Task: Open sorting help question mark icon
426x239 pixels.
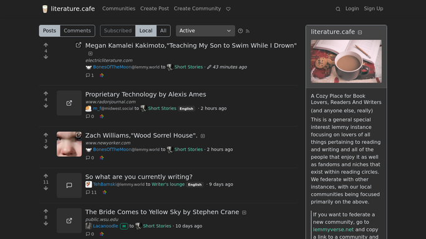Action: point(240,31)
